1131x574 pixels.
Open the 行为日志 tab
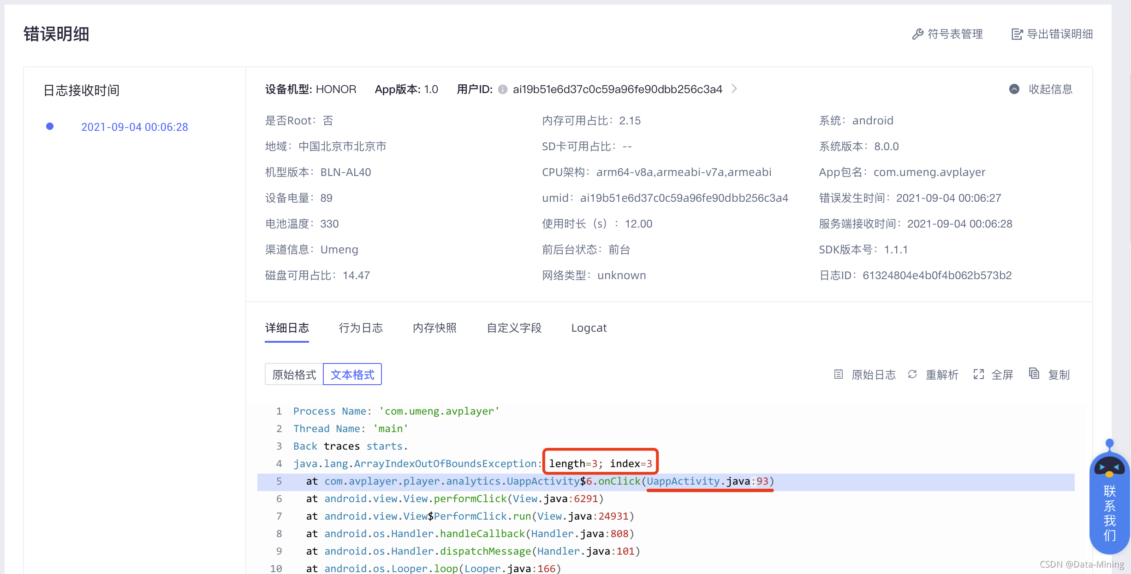361,328
